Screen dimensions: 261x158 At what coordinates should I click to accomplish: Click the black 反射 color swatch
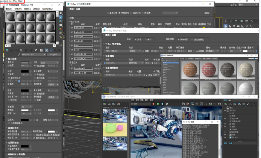[x=24, y=71]
